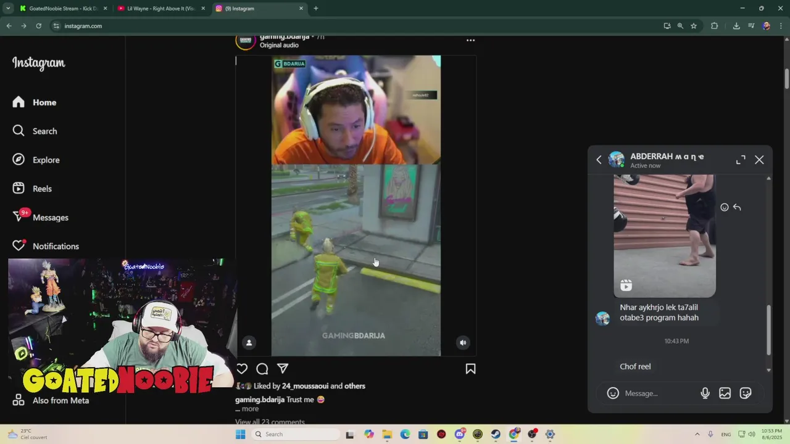Save post with bookmark icon
The image size is (790, 444).
click(470, 369)
